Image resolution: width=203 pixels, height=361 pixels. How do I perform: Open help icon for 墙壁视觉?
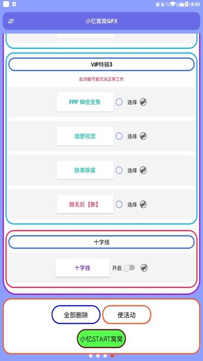coord(143,136)
